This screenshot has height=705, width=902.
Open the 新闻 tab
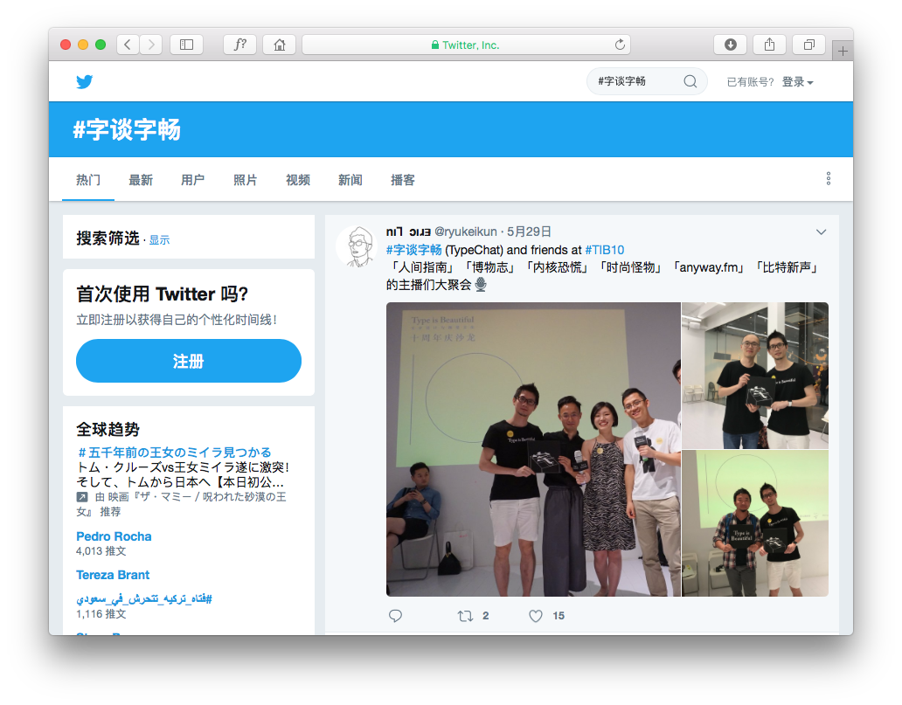[x=350, y=180]
